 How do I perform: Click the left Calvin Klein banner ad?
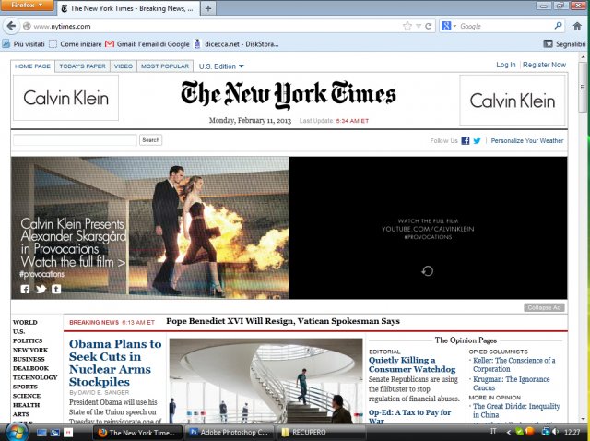(65, 98)
